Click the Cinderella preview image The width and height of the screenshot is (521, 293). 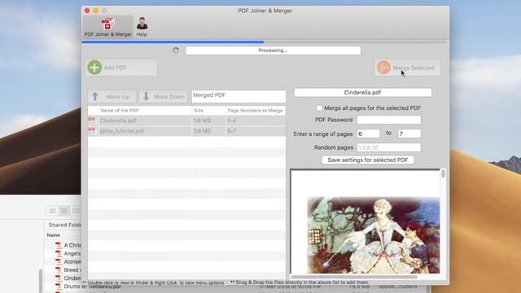point(373,235)
